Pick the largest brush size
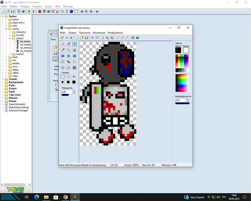The width and height of the screenshot is (251, 201). point(74,82)
